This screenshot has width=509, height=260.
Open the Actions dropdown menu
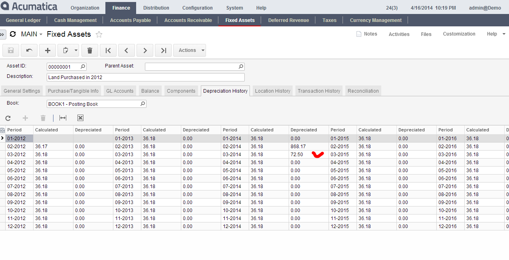(x=190, y=50)
